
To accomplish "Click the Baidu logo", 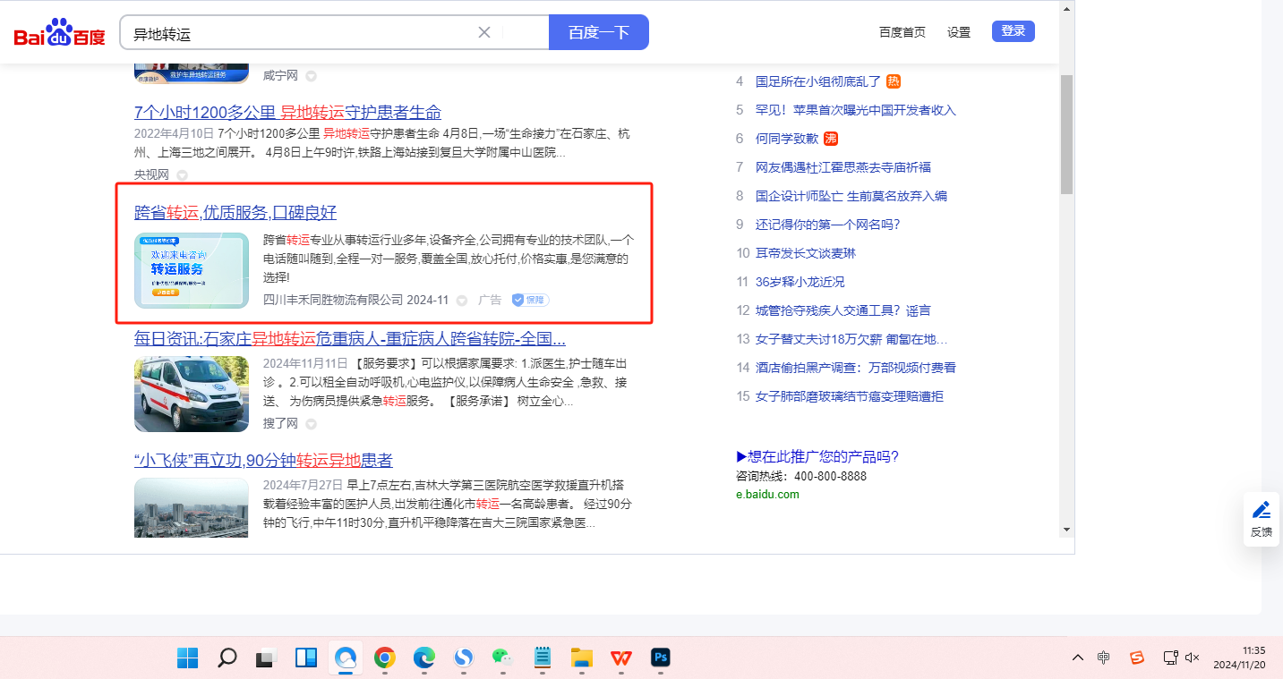I will [x=59, y=33].
